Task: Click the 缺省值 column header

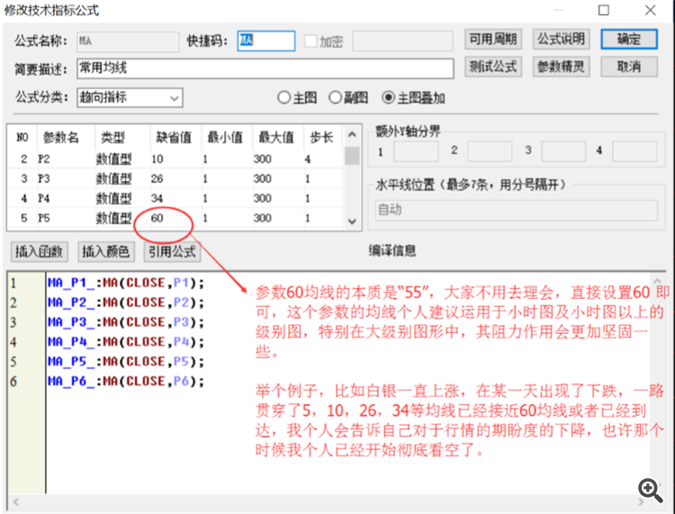Action: tap(175, 138)
